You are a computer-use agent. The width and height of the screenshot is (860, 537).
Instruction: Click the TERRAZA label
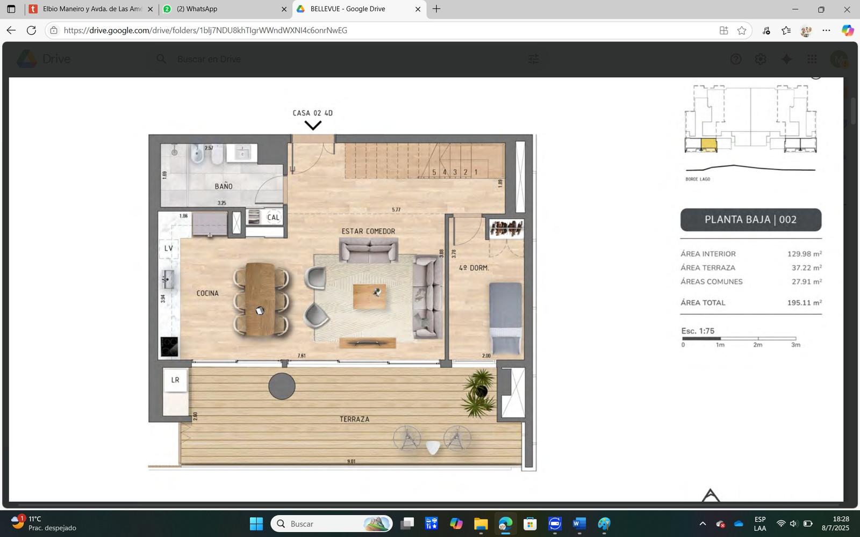354,419
